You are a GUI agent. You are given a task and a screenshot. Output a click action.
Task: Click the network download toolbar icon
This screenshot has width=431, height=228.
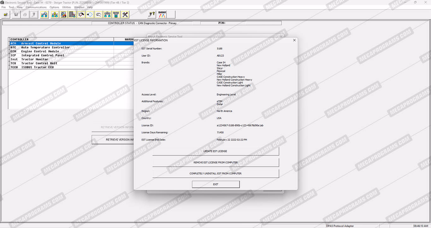116,15
